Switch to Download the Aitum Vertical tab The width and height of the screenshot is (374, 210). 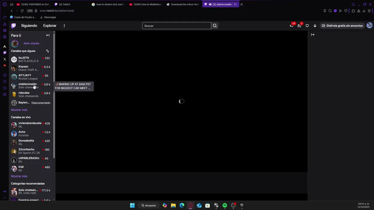tap(183, 4)
